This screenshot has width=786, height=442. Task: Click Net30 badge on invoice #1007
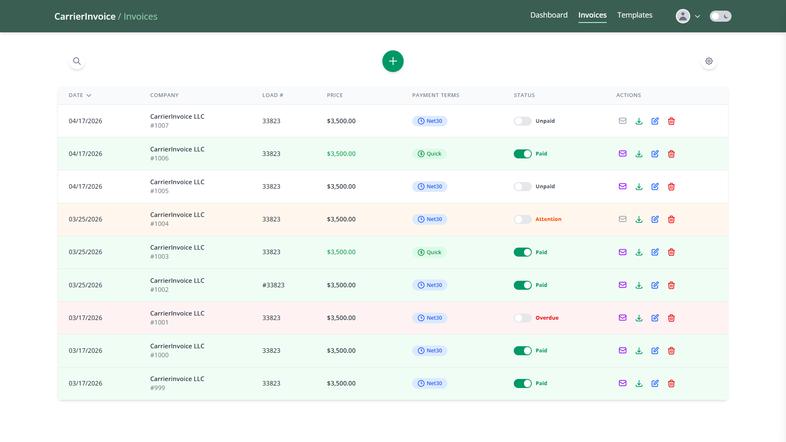click(x=430, y=121)
